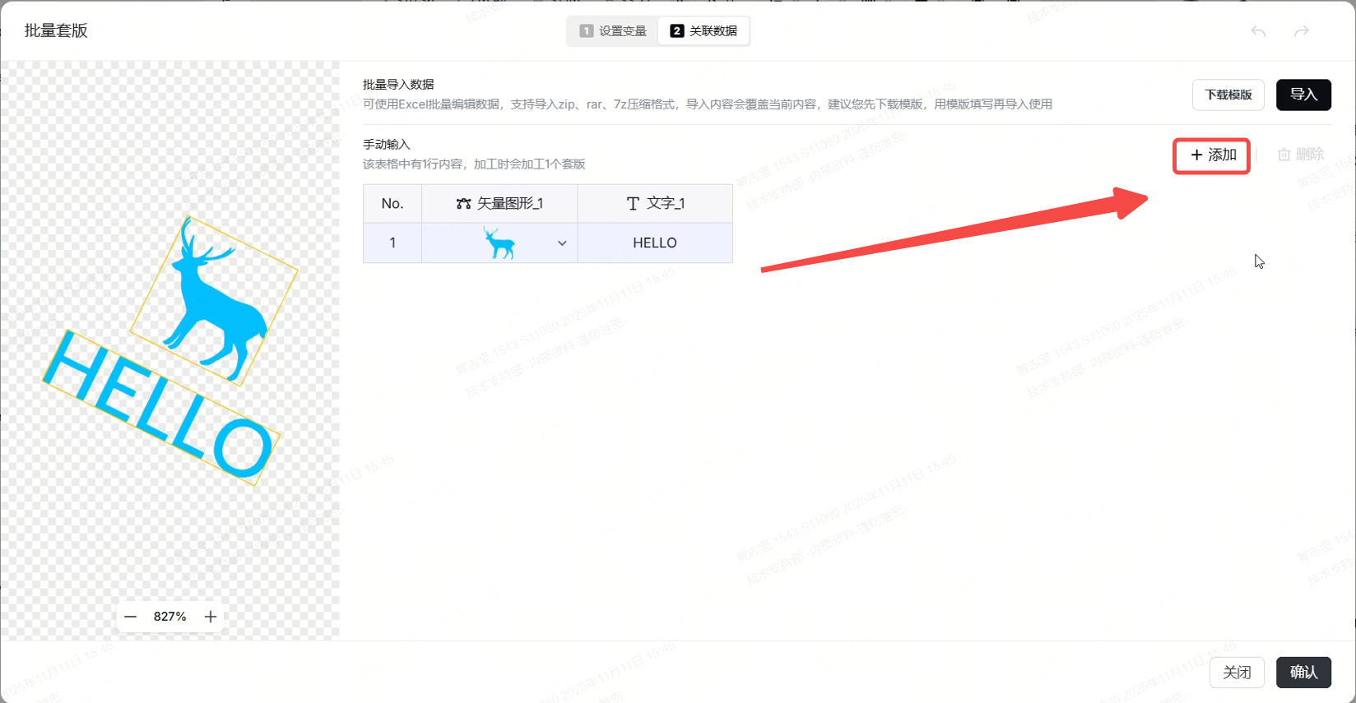Click the trash delete icon

[x=1284, y=155]
